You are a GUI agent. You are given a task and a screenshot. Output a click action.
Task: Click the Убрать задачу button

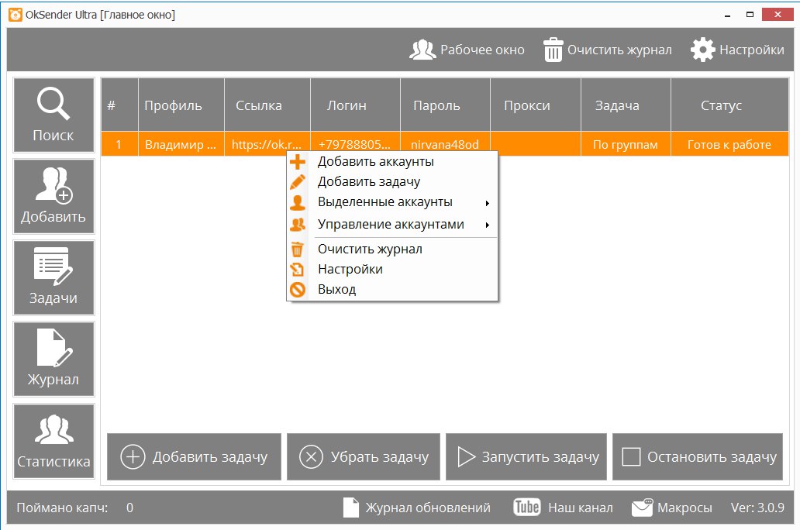(363, 457)
